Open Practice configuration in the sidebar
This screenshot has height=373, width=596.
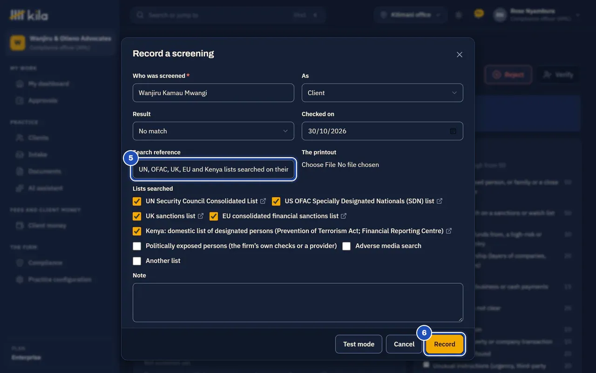tap(60, 280)
